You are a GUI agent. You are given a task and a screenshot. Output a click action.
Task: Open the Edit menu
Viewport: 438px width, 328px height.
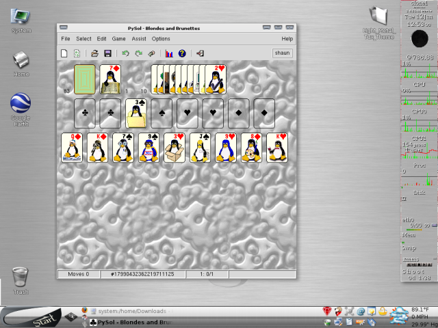101,39
